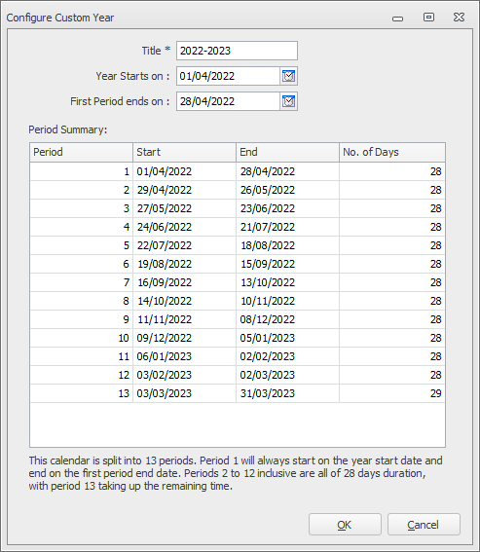Image resolution: width=480 pixels, height=552 pixels.
Task: Select end date 28/04/2022 in the table row
Action: click(x=288, y=171)
